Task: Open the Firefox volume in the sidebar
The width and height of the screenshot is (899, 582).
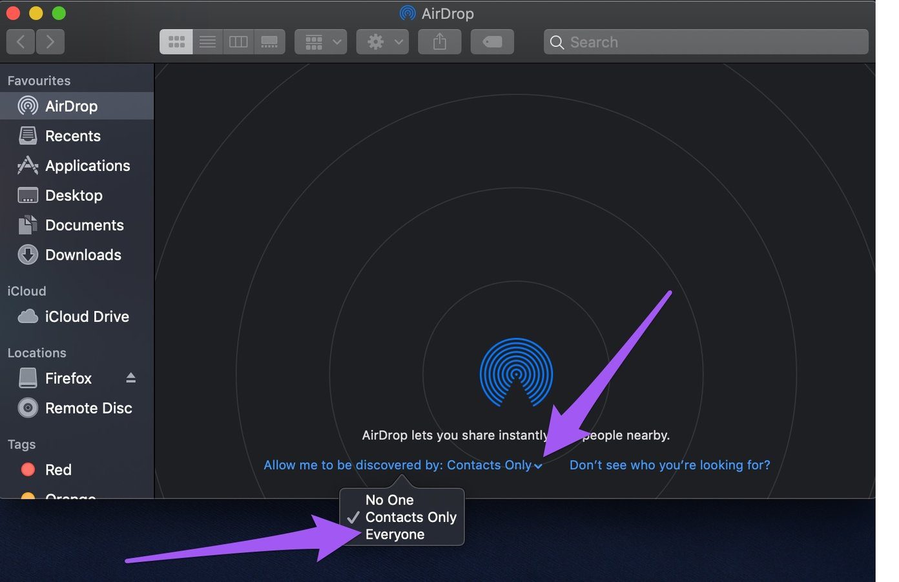Action: (x=68, y=378)
